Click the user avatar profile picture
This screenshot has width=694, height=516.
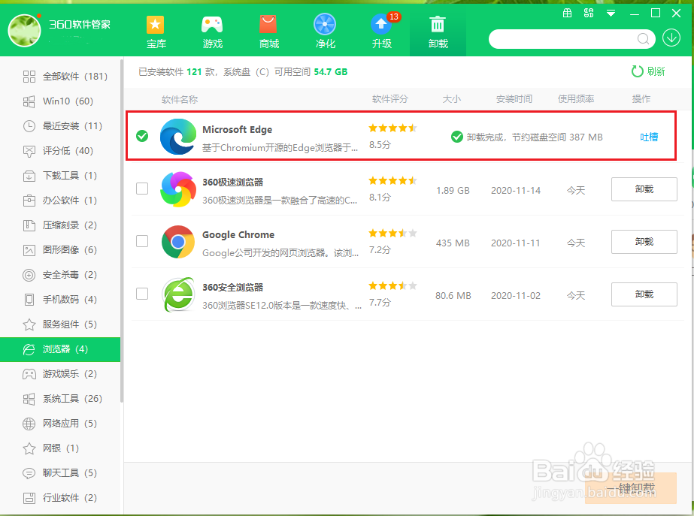coord(24,30)
